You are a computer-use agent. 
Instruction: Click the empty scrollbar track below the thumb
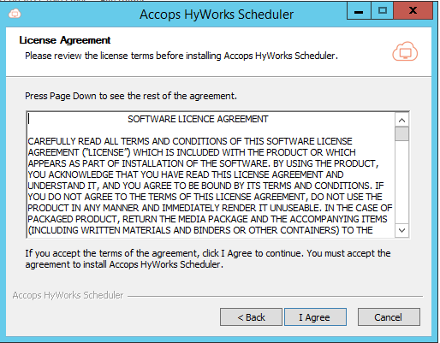401,182
